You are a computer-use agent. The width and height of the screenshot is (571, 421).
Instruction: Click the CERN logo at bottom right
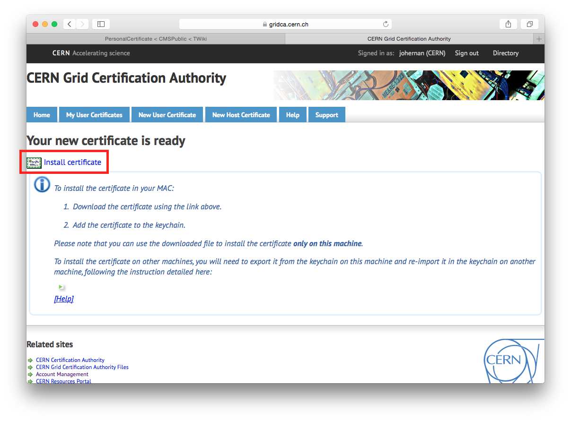tap(514, 361)
